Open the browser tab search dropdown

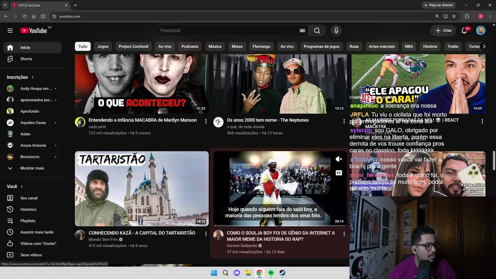coord(5,5)
